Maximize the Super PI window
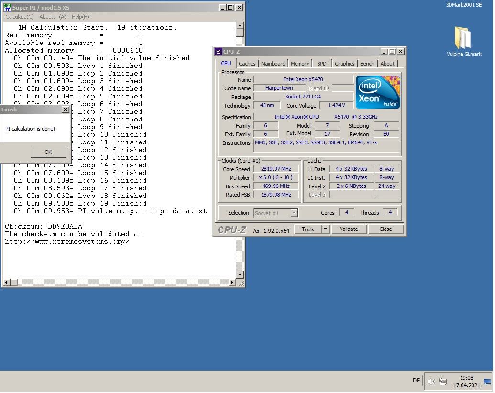This screenshot has height=393, width=495. click(231, 8)
